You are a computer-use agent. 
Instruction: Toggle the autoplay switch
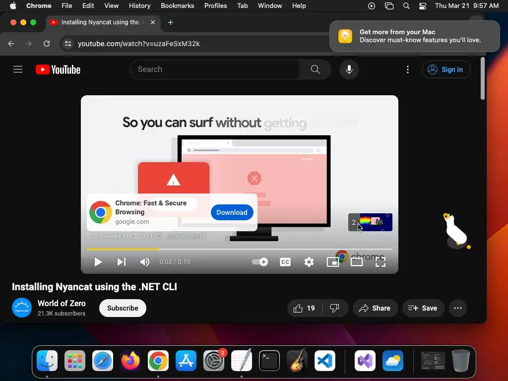tap(260, 262)
